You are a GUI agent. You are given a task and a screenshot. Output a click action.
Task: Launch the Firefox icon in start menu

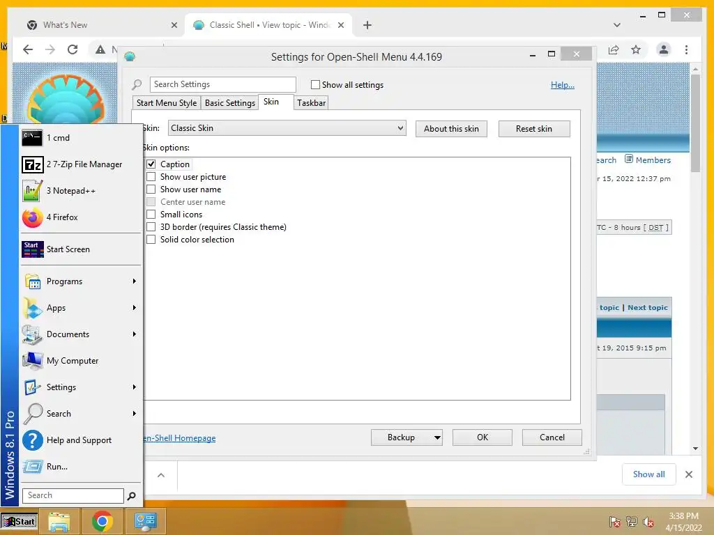(32, 217)
